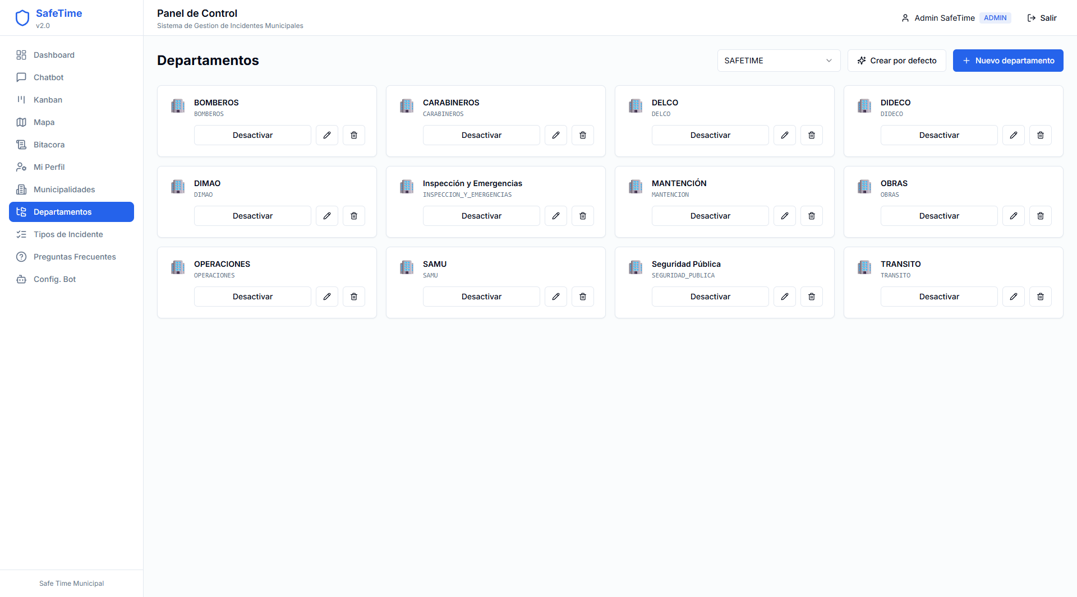The image size is (1077, 597).
Task: Edit the TRANSITO department pencil icon
Action: pos(1014,297)
